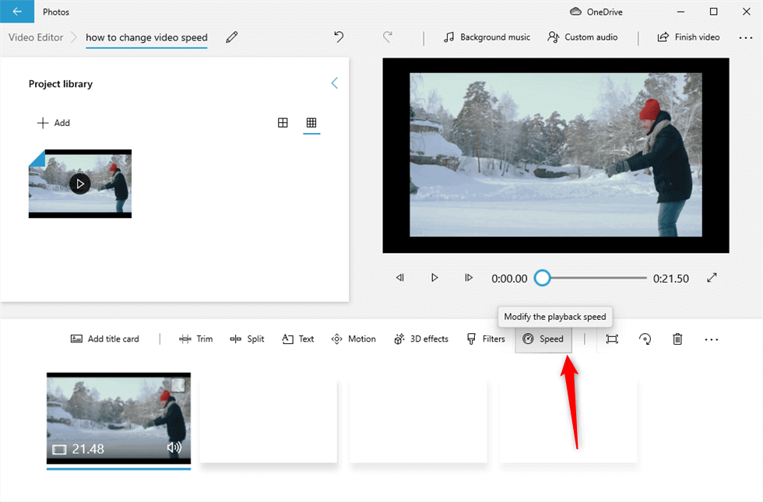
Task: Delete the selected clip with trash icon
Action: click(677, 339)
